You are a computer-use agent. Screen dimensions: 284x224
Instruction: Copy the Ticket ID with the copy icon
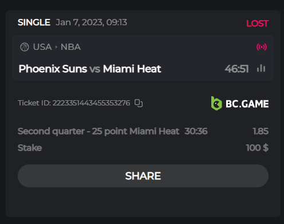click(139, 103)
